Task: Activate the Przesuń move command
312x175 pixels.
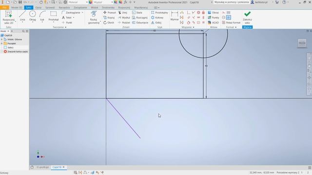Action: point(110,13)
